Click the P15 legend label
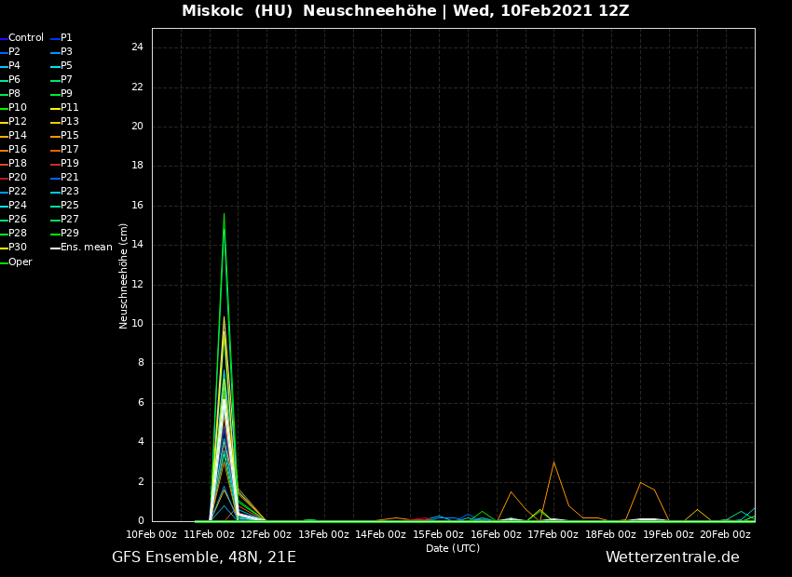 70,136
